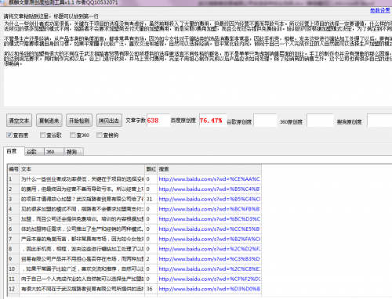
Task: Open the Baidu search link in row 12
Action: tap(209, 289)
